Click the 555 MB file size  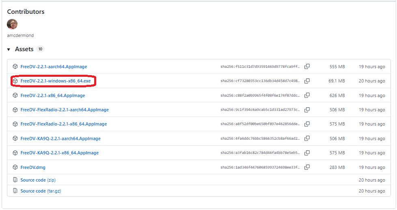tap(337, 67)
